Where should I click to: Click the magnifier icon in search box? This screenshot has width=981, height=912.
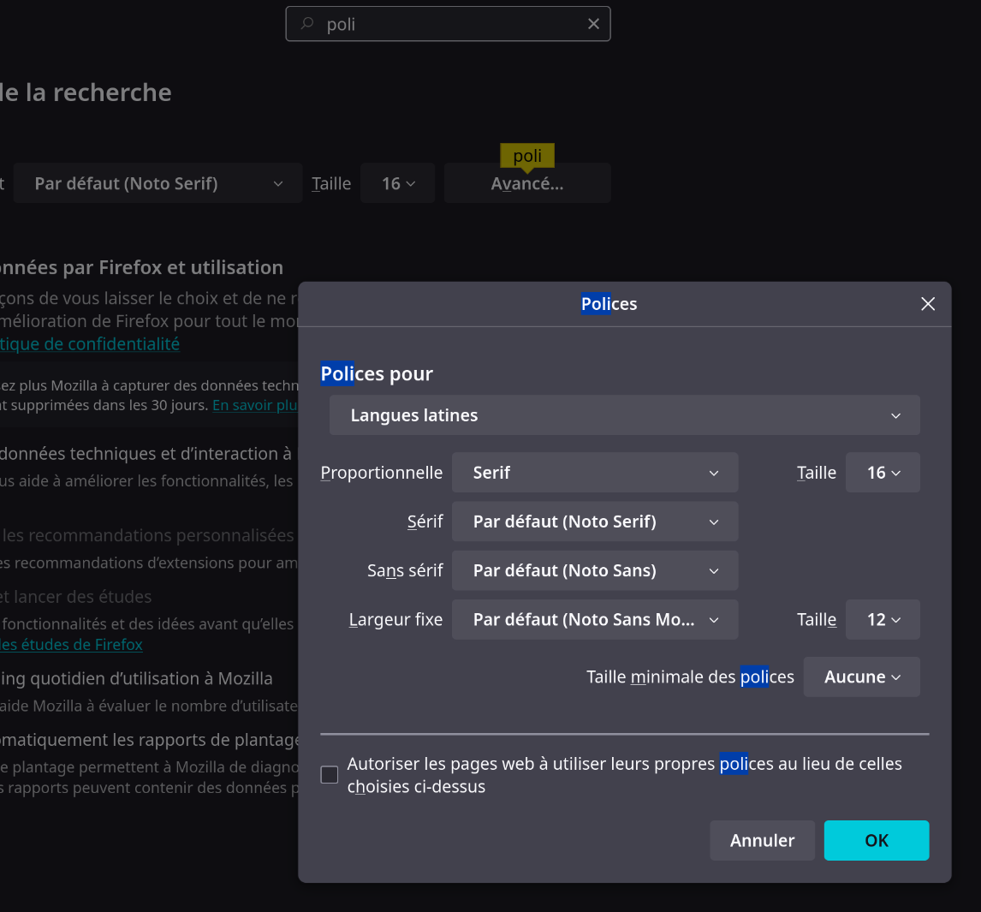tap(306, 24)
